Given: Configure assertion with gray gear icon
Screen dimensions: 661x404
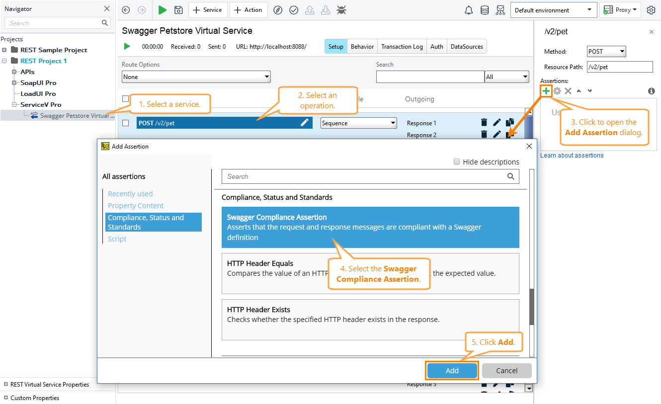Looking at the screenshot, I should pyautogui.click(x=557, y=91).
